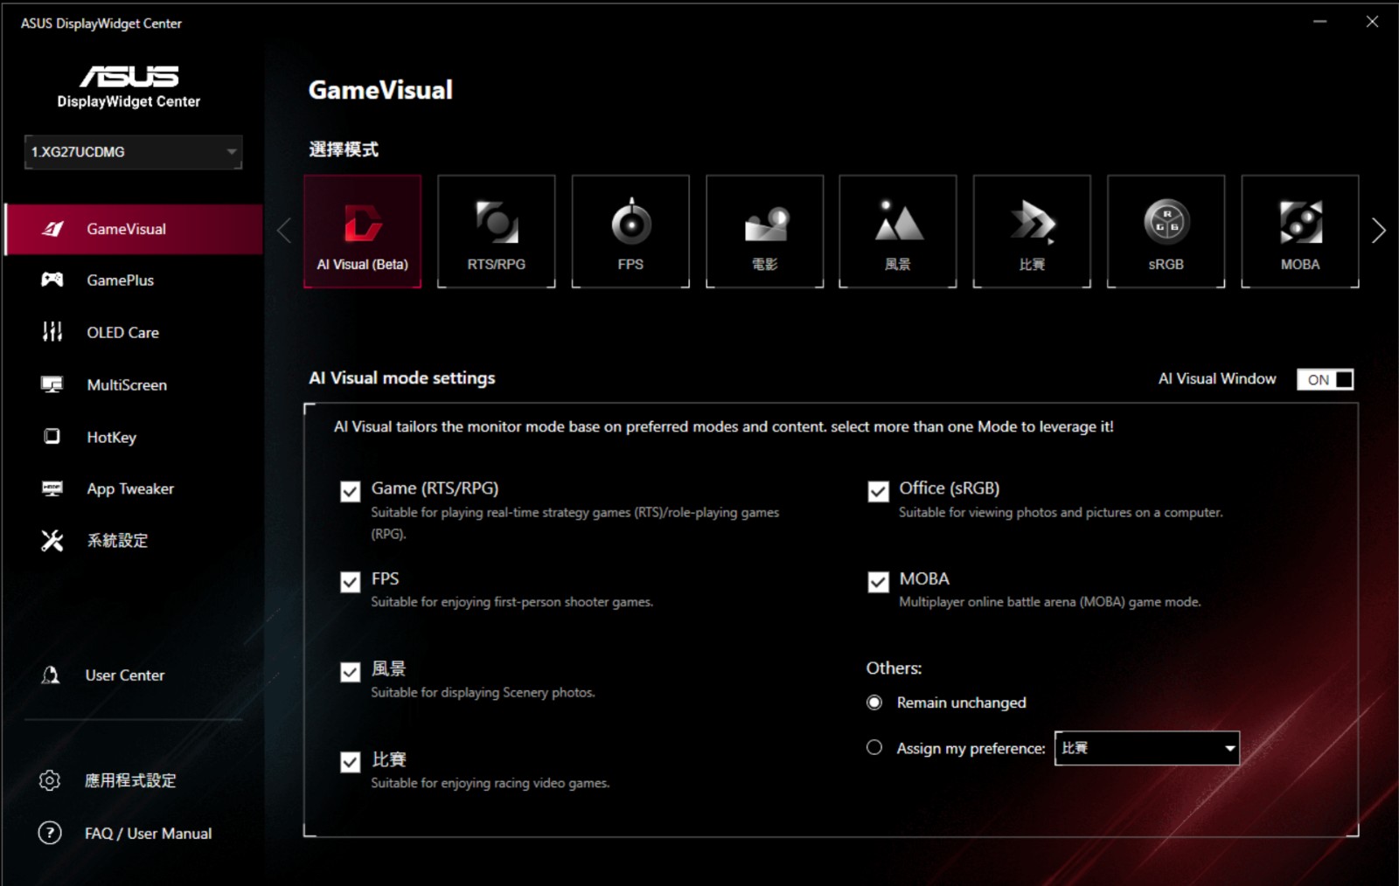
Task: Click 'Suitable for enjoying first-person shooter games.' text
Action: (x=512, y=602)
